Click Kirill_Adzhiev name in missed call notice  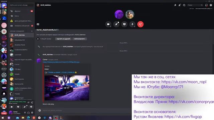[68, 47]
